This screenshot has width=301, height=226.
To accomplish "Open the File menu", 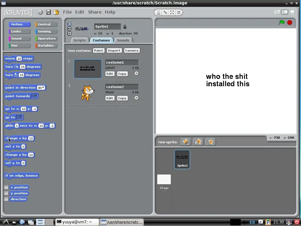I will point(67,12).
